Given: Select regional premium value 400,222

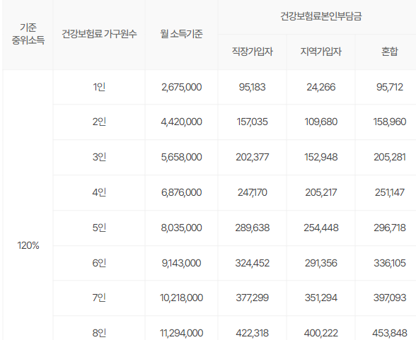Looking at the screenshot, I should coord(321,333).
